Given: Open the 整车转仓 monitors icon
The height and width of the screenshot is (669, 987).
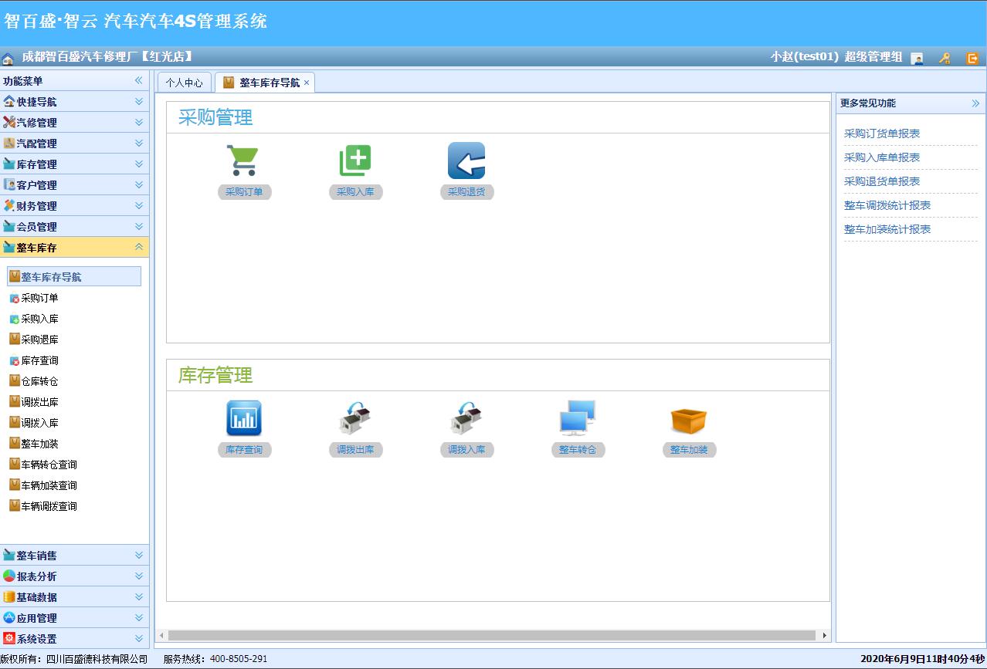Looking at the screenshot, I should [x=578, y=418].
